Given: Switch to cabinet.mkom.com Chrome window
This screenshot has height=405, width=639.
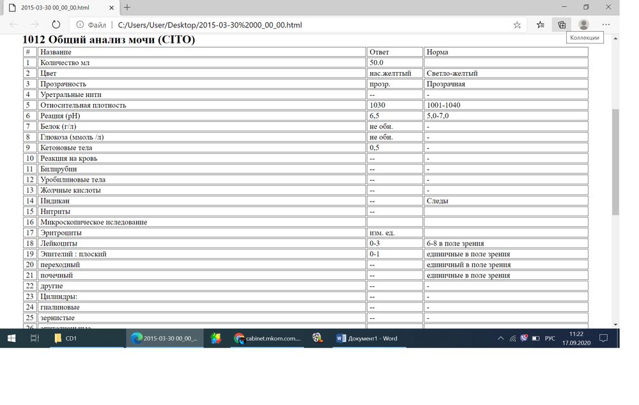Looking at the screenshot, I should click(x=267, y=338).
